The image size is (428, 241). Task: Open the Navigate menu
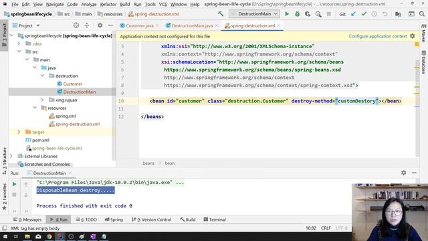pos(55,5)
